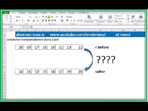Click the Copy icon

[x=10, y=18]
